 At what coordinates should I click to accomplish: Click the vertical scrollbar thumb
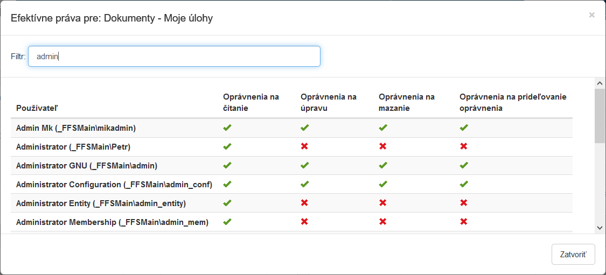(x=600, y=116)
